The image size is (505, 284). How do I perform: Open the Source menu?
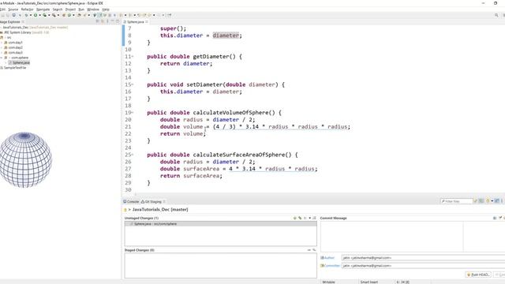13,9
